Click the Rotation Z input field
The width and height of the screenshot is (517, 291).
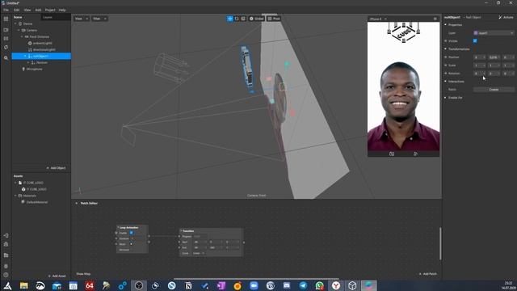[508, 74]
